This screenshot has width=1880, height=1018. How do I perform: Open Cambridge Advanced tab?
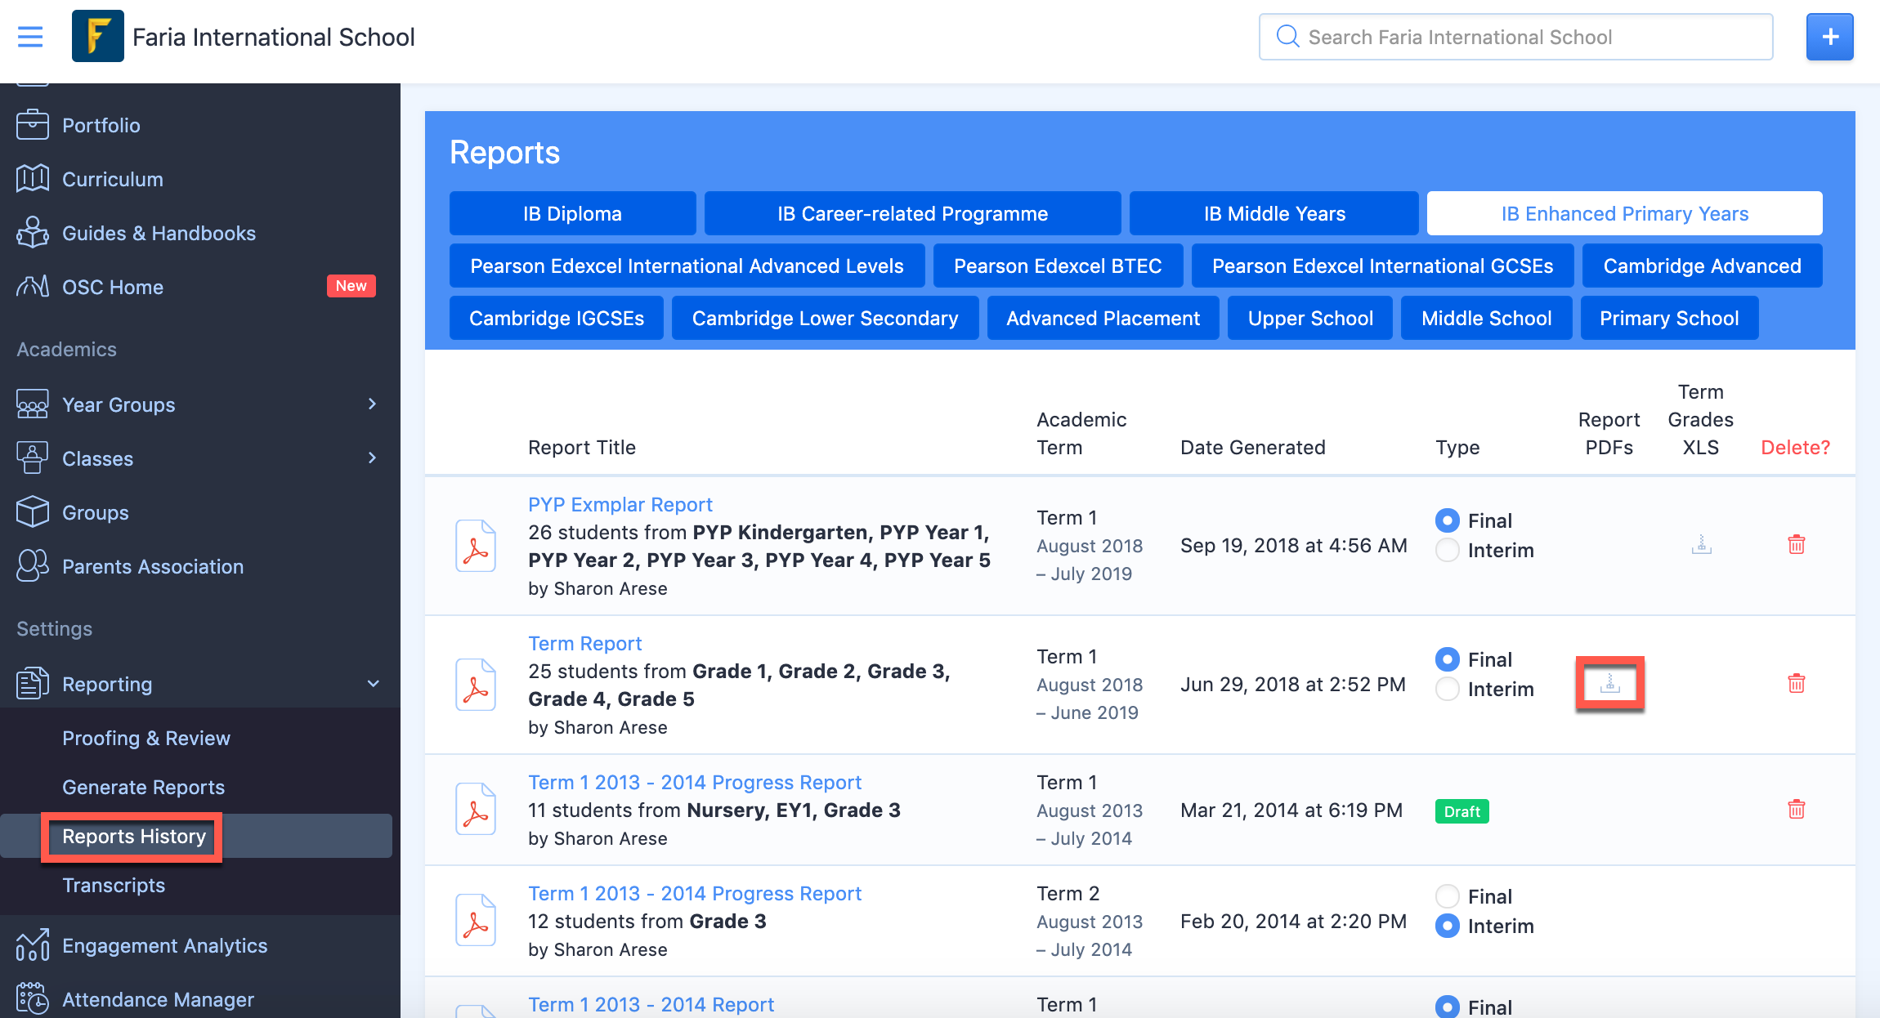pyautogui.click(x=1702, y=266)
